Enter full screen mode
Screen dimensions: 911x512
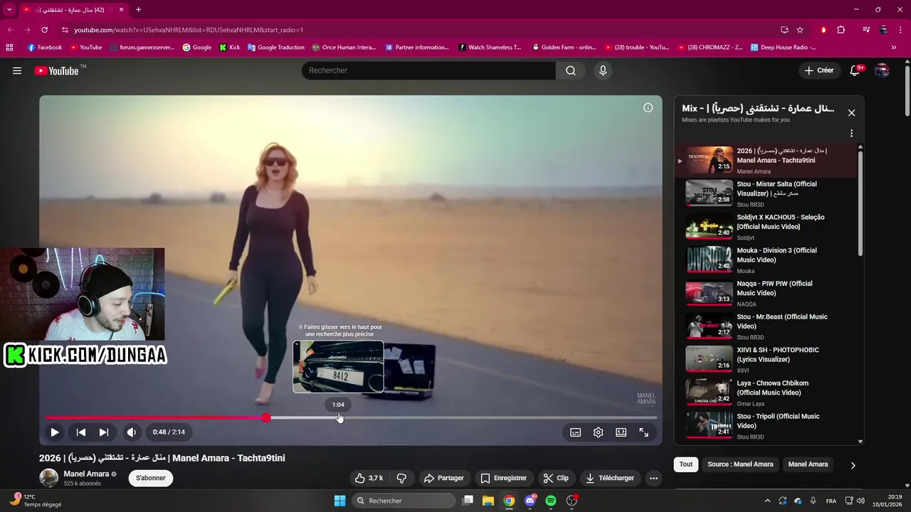(x=643, y=432)
